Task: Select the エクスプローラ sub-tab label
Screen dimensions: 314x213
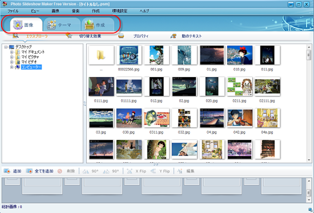Action: point(37,36)
